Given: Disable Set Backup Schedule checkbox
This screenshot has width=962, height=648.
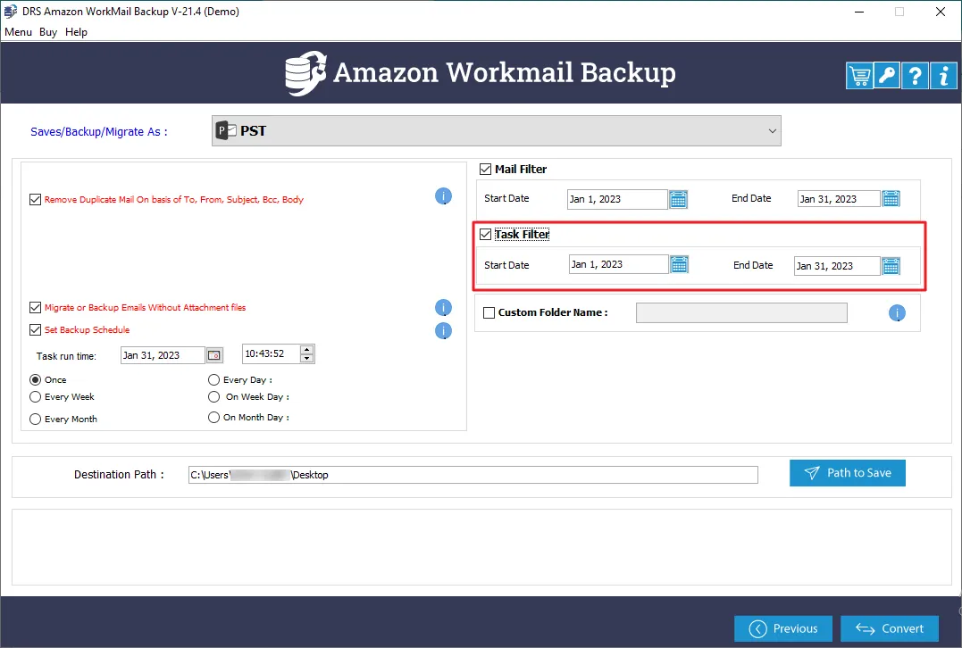Looking at the screenshot, I should tap(36, 330).
